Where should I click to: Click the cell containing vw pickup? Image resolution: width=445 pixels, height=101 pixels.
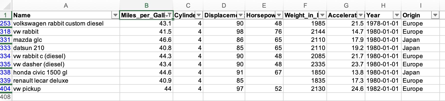coord(66,89)
